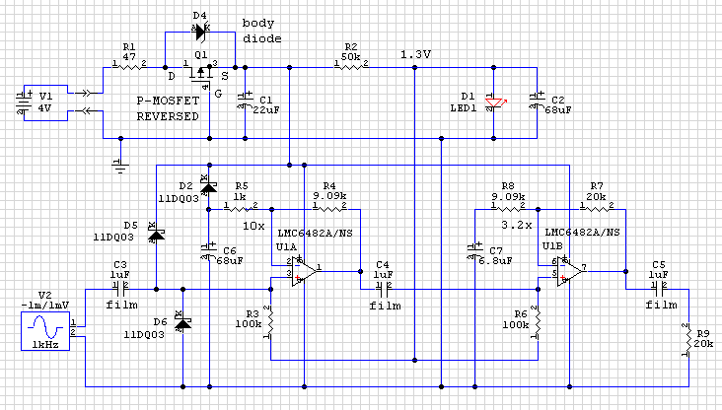Viewport: 722px width, 410px height.
Task: Click the LMC6482A/NS label above U1A
Action: coord(315,233)
